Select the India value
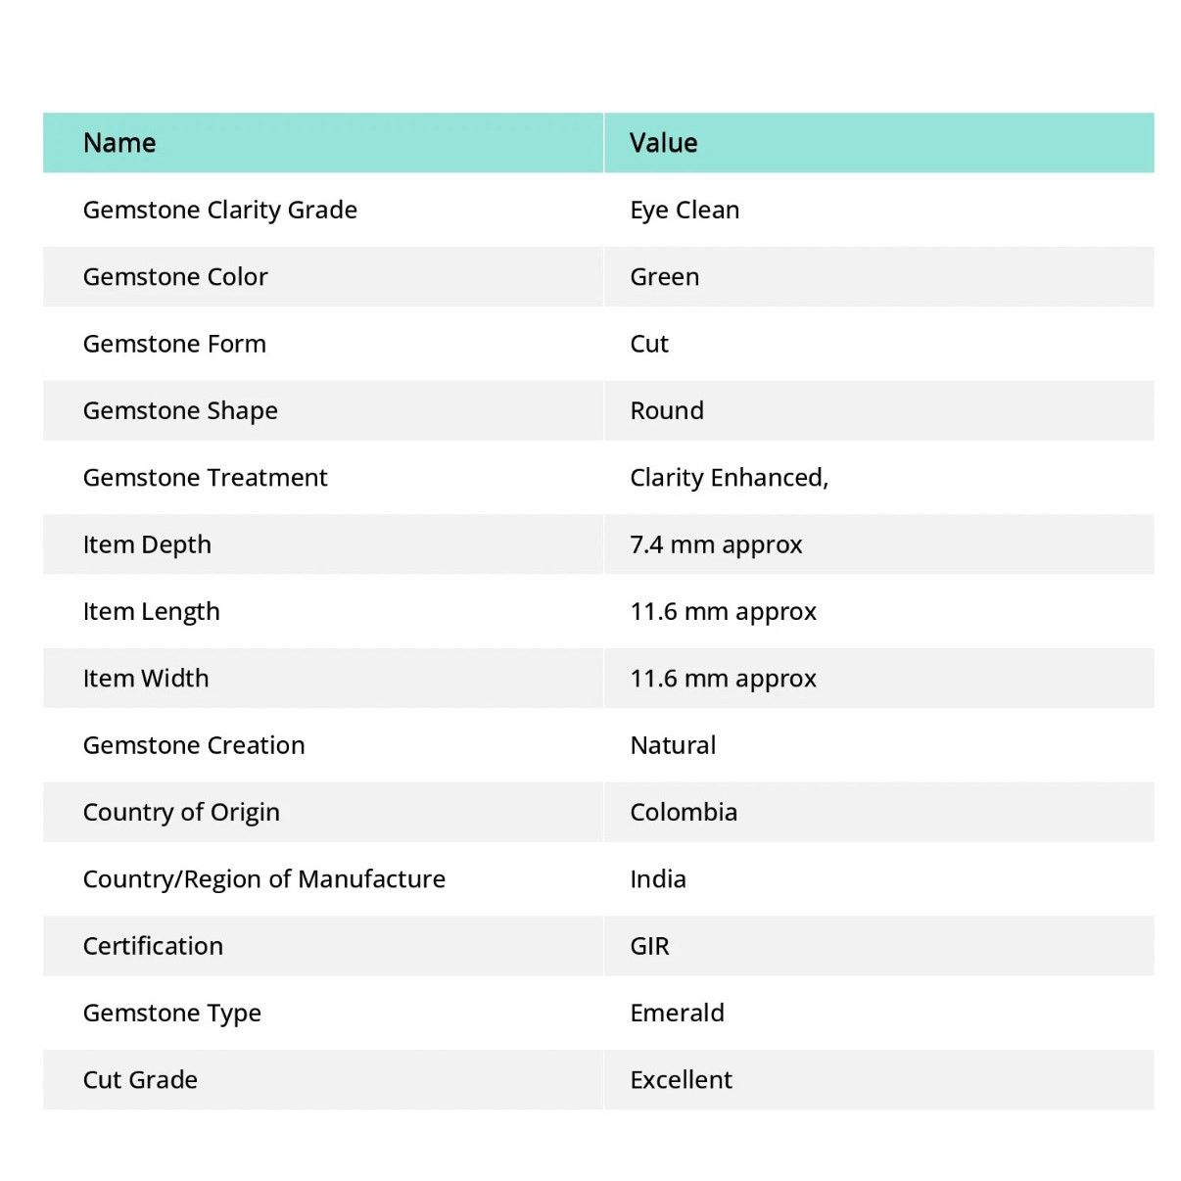The height and width of the screenshot is (1181, 1181). (x=658, y=879)
